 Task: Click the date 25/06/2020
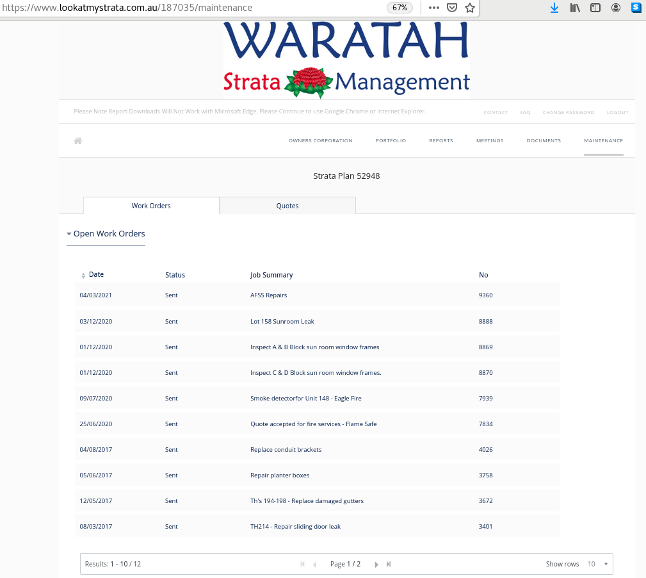click(x=95, y=424)
